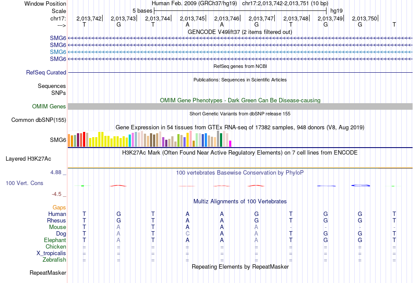The width and height of the screenshot is (413, 283).
Task: Open H3K27Ac Mark track title
Action: [x=240, y=153]
